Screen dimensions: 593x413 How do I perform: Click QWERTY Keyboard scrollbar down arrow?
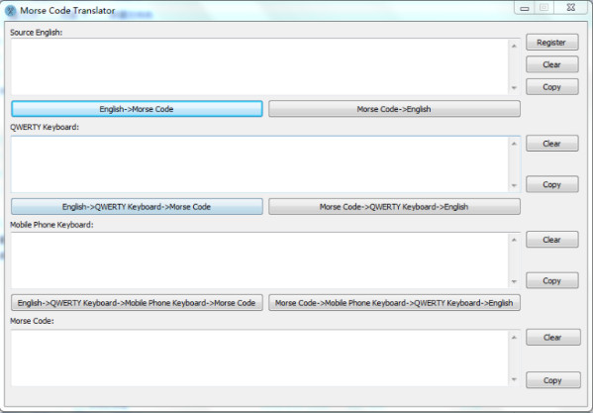514,185
